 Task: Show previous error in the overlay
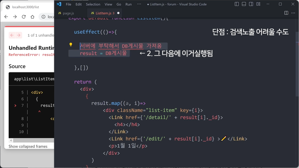click(12, 35)
